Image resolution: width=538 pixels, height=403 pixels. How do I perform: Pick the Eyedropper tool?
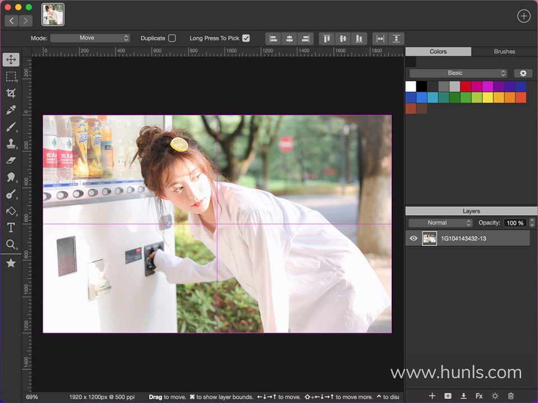11,110
